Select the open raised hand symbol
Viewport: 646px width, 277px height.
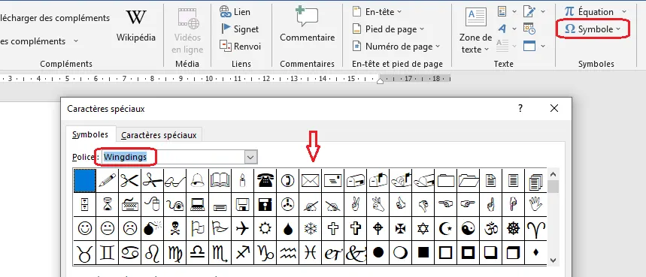click(535, 204)
